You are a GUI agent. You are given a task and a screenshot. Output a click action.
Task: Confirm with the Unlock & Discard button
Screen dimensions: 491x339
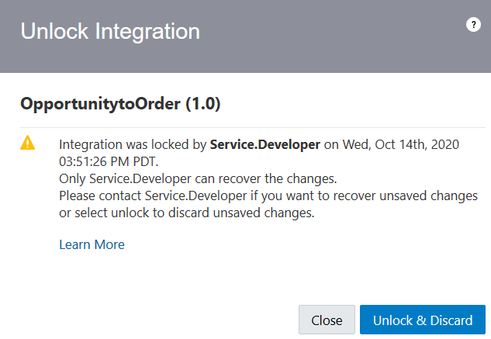pos(422,320)
